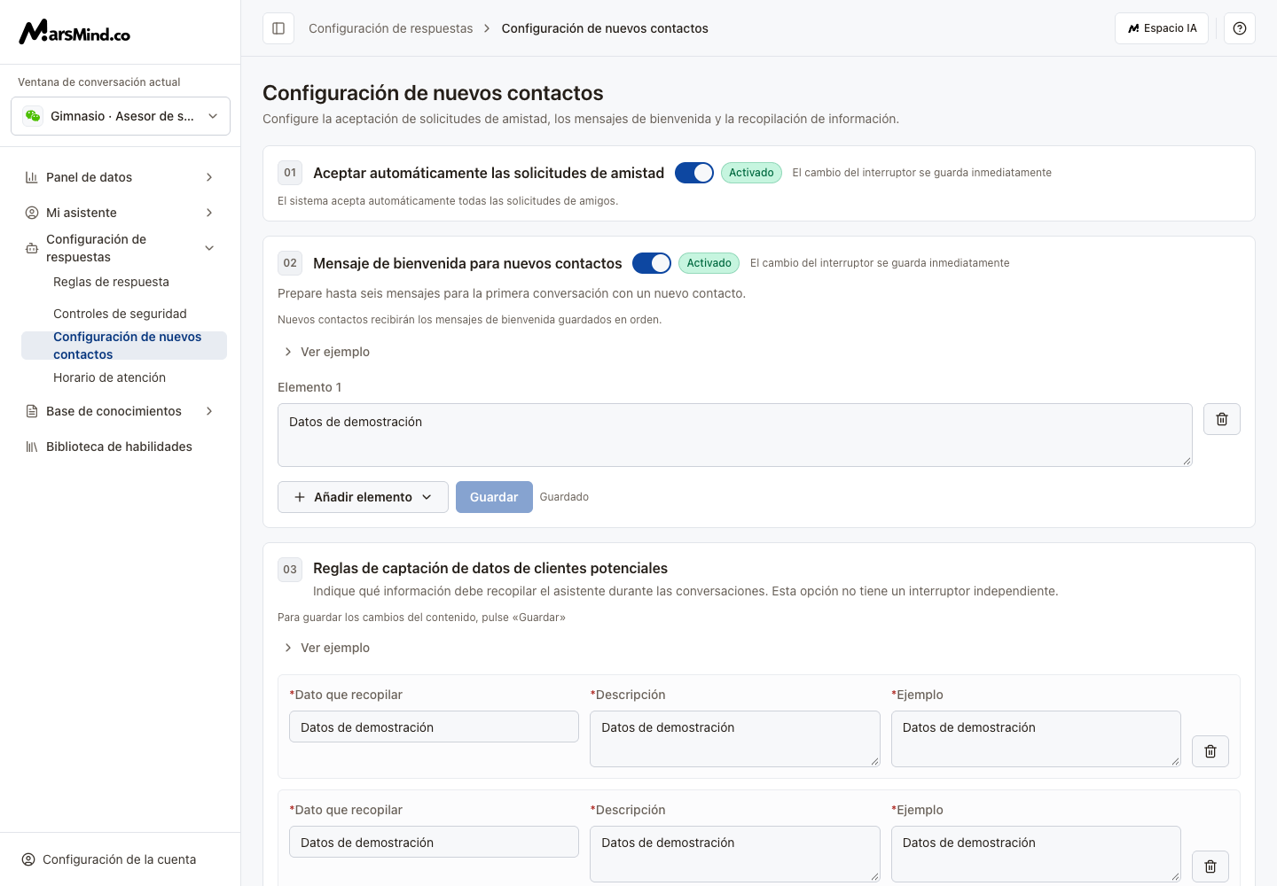This screenshot has height=886, width=1277.
Task: Expand Ver ejemplo under welcome message
Action: click(325, 352)
